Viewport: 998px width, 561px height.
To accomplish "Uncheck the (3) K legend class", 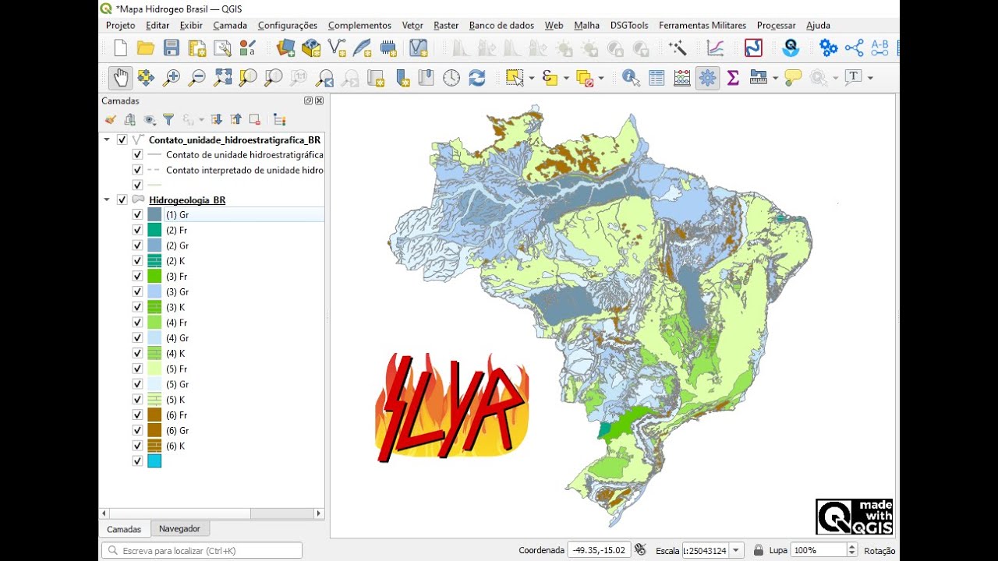I will point(137,307).
